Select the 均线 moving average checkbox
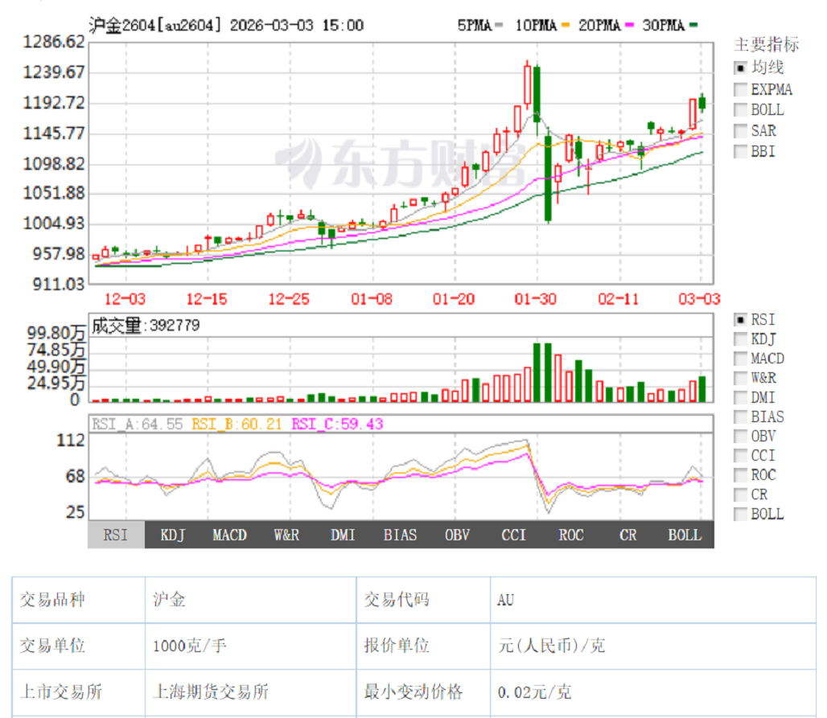This screenshot has width=827, height=718. tap(740, 68)
